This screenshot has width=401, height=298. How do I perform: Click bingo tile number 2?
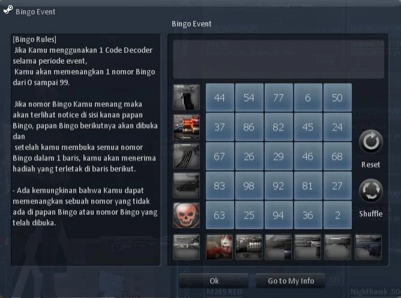(x=337, y=215)
